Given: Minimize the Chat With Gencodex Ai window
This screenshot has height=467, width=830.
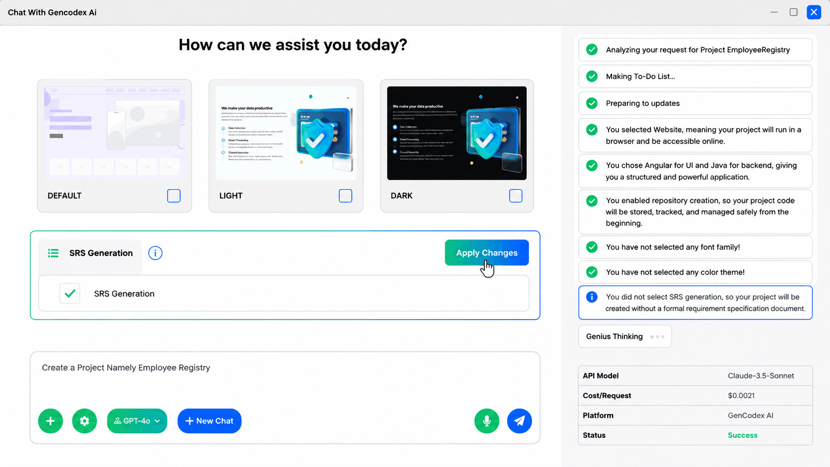Looking at the screenshot, I should tap(774, 12).
